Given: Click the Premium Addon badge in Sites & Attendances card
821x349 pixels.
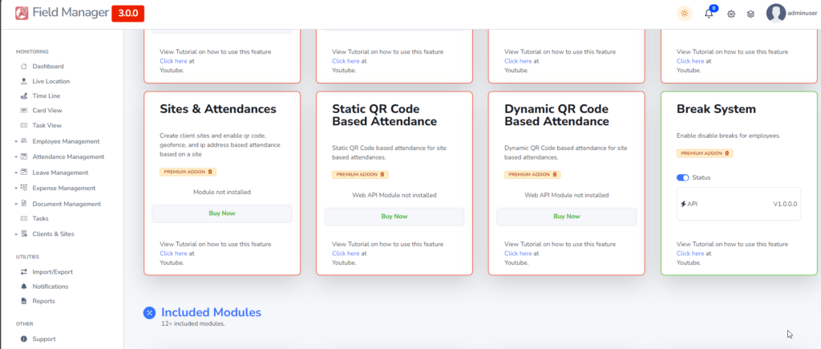Looking at the screenshot, I should [188, 172].
